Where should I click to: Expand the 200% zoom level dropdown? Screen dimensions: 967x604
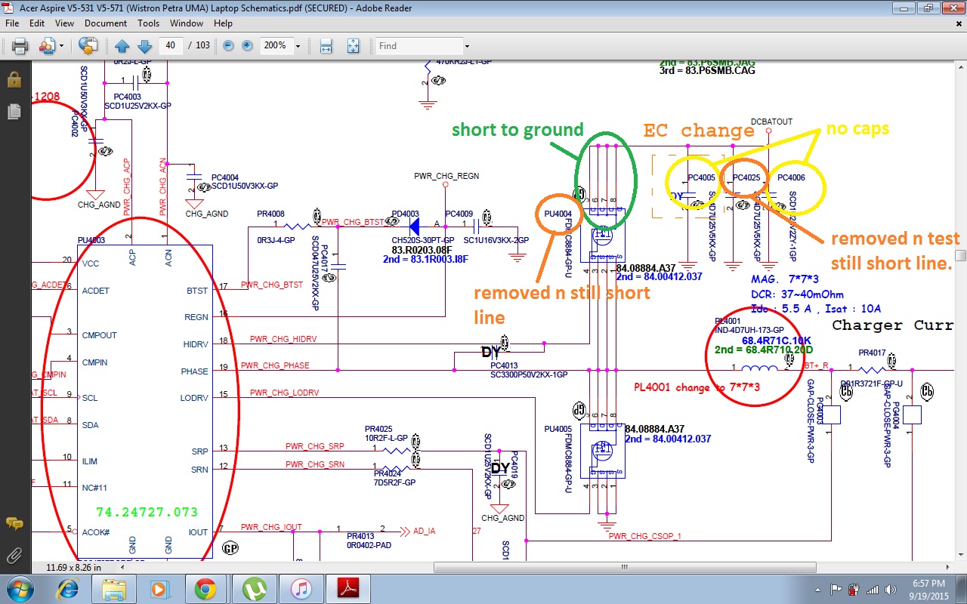coord(298,46)
